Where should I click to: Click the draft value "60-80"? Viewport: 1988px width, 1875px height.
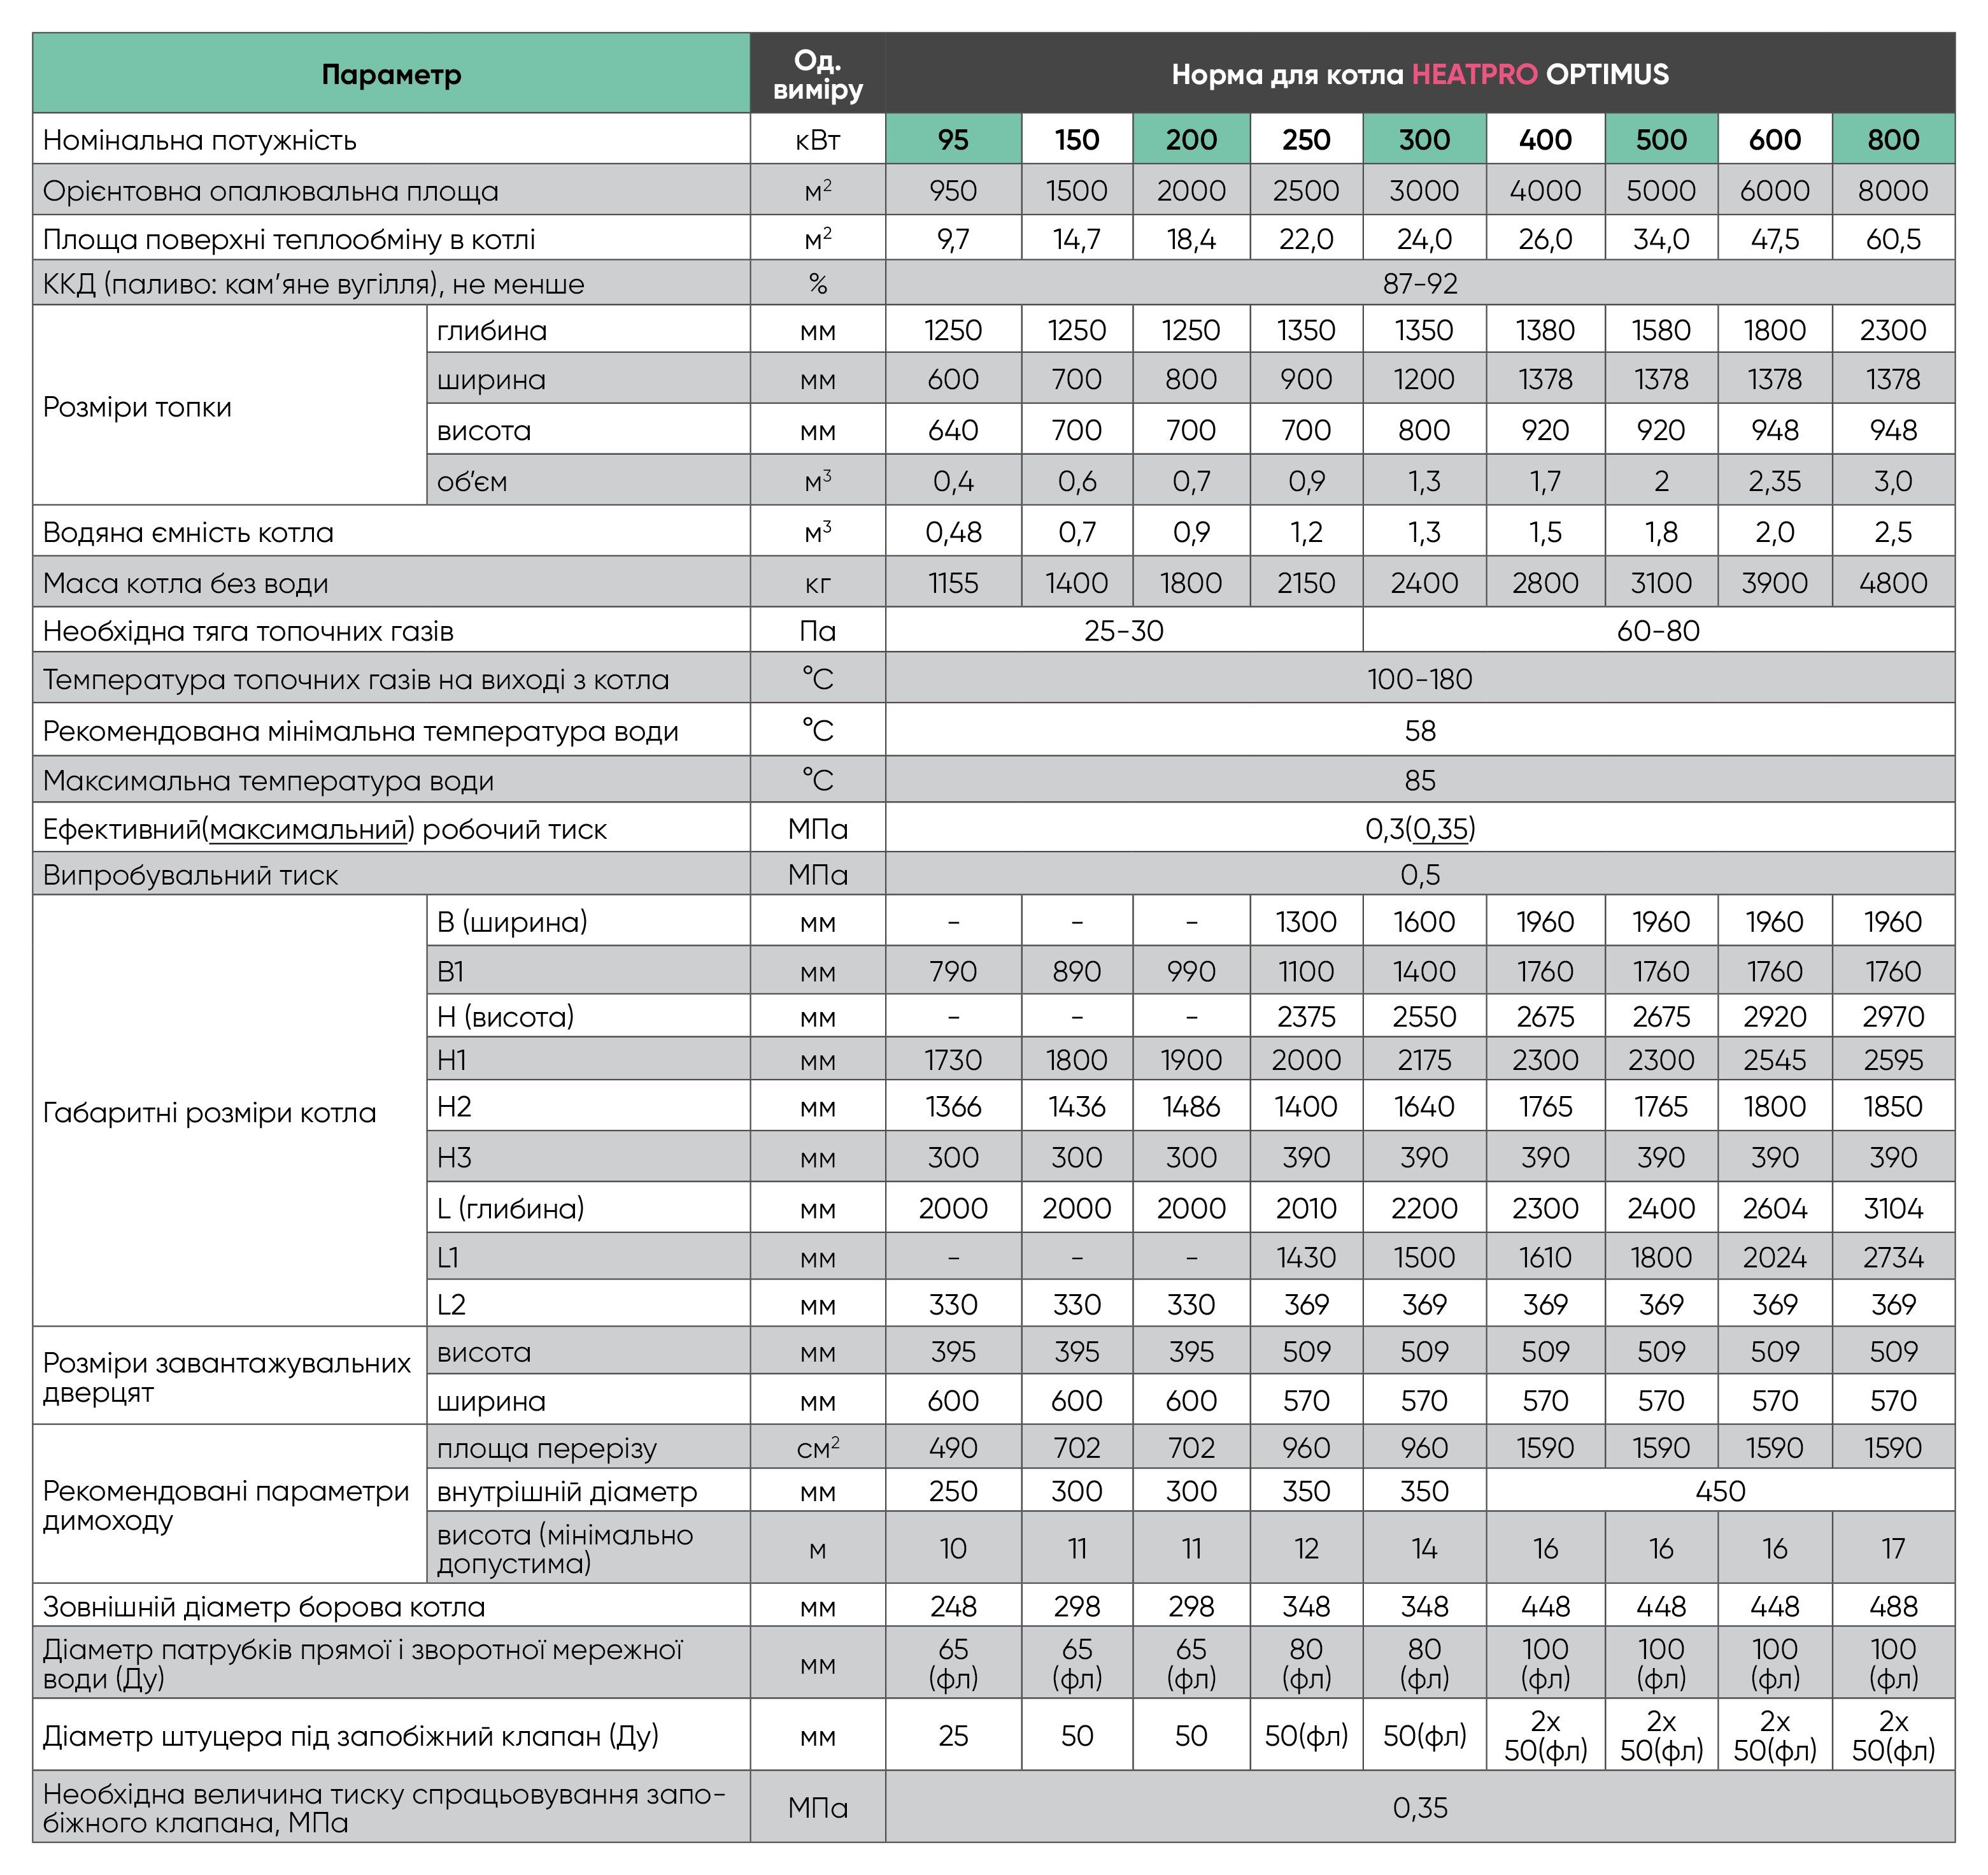click(1658, 630)
